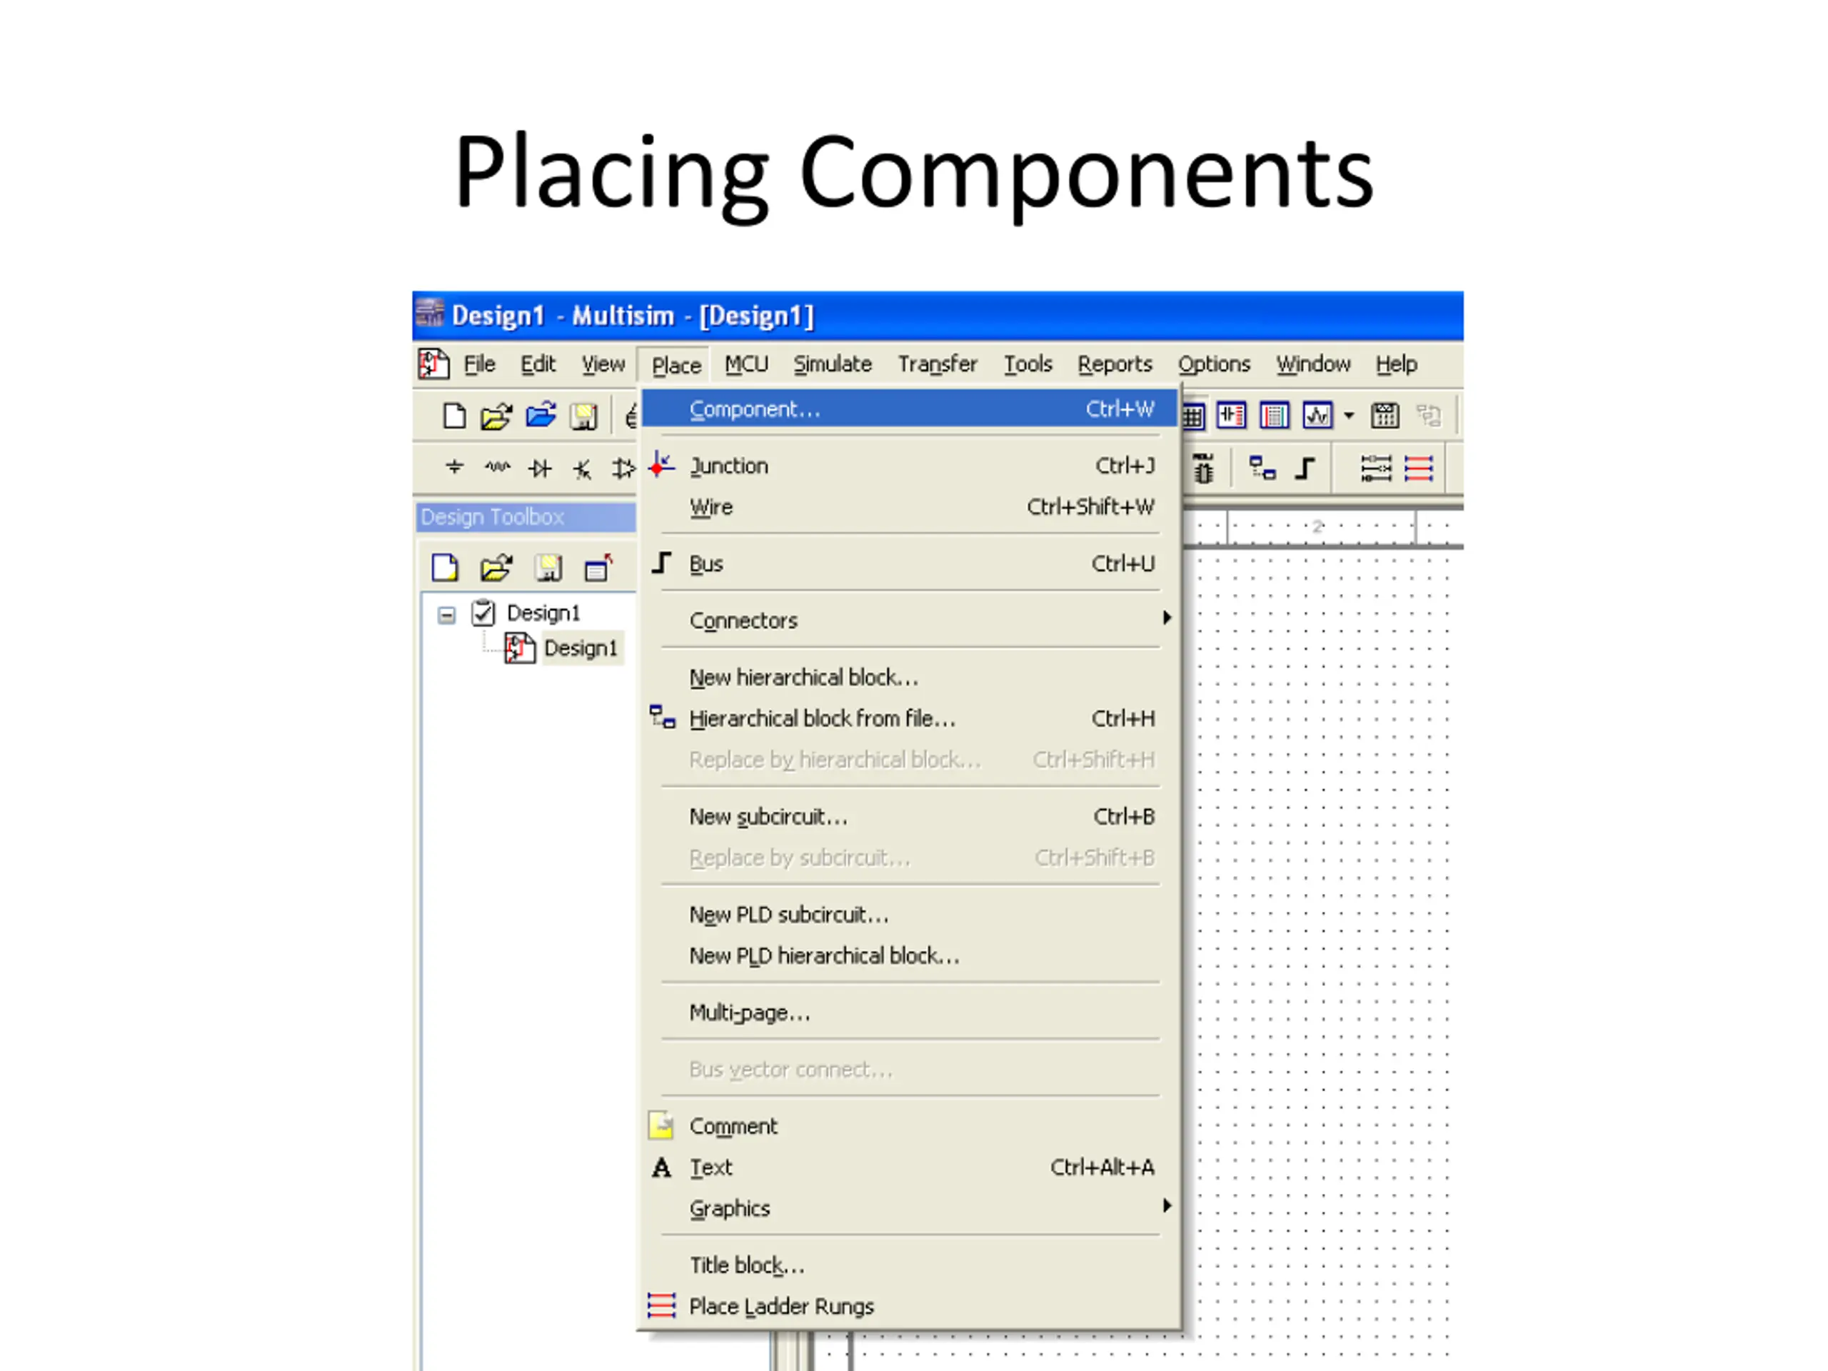Viewport: 1828px width, 1371px height.
Task: Choose Place Ladder Rungs entry
Action: (x=909, y=1307)
